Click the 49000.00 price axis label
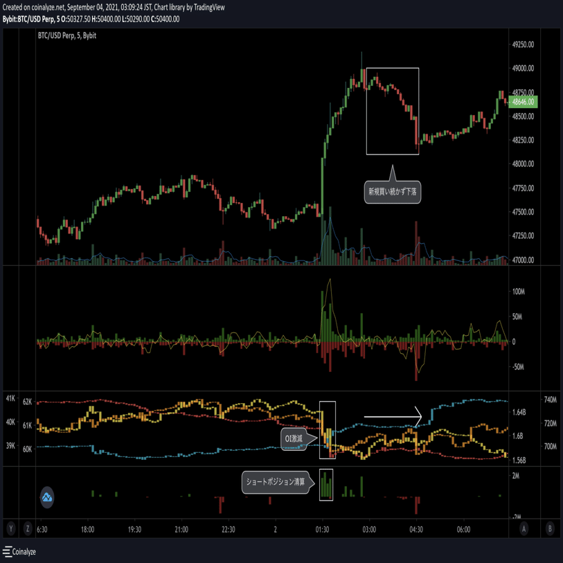563x563 pixels. point(523,69)
